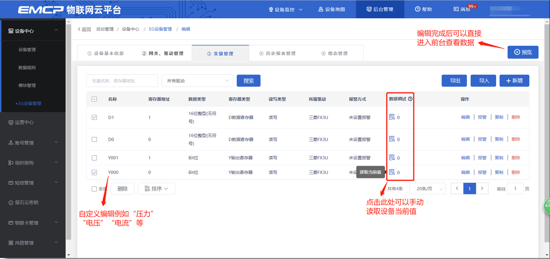This screenshot has height=259, width=550.
Task: Go to next page arrow
Action: point(482,188)
